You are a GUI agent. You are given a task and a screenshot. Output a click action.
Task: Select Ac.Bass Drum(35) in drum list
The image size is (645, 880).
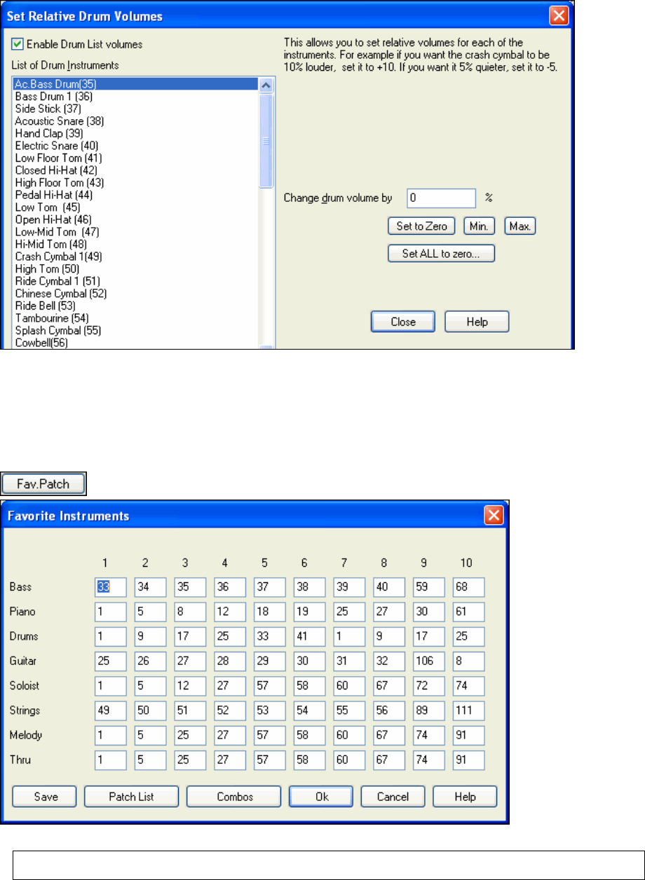pyautogui.click(x=135, y=84)
